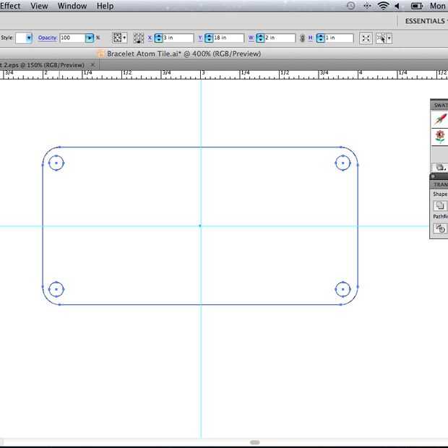Open the select similar options arrow
448x448 pixels.
tap(389, 38)
